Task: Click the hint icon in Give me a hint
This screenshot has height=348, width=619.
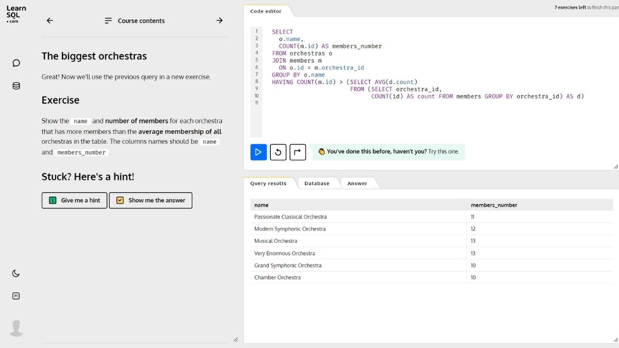Action: (53, 201)
